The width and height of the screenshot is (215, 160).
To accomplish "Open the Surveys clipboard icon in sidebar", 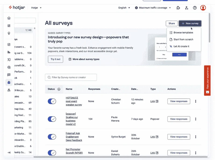I will pos(9,83).
